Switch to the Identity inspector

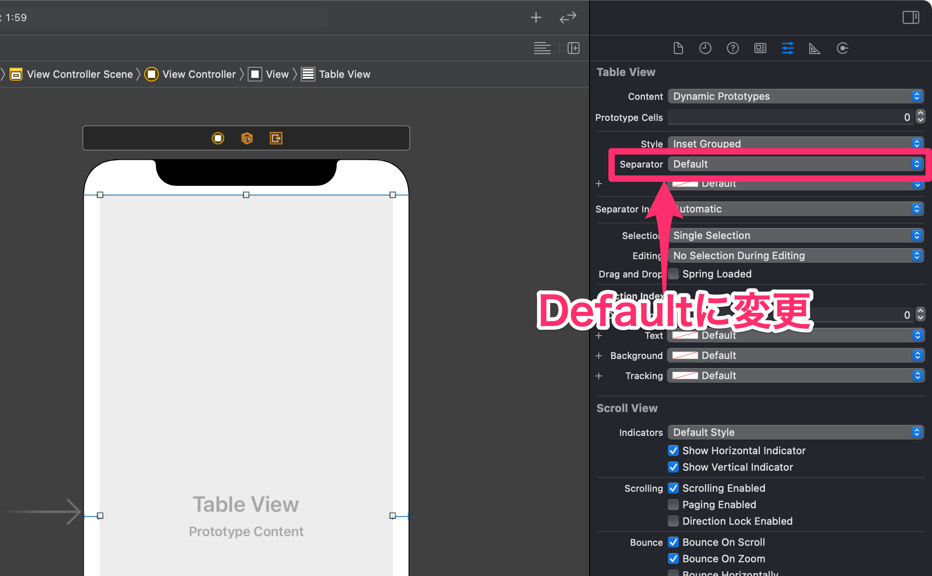[760, 48]
